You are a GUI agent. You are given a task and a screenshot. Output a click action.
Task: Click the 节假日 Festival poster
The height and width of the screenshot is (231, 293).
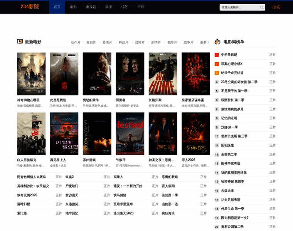coord(130,134)
